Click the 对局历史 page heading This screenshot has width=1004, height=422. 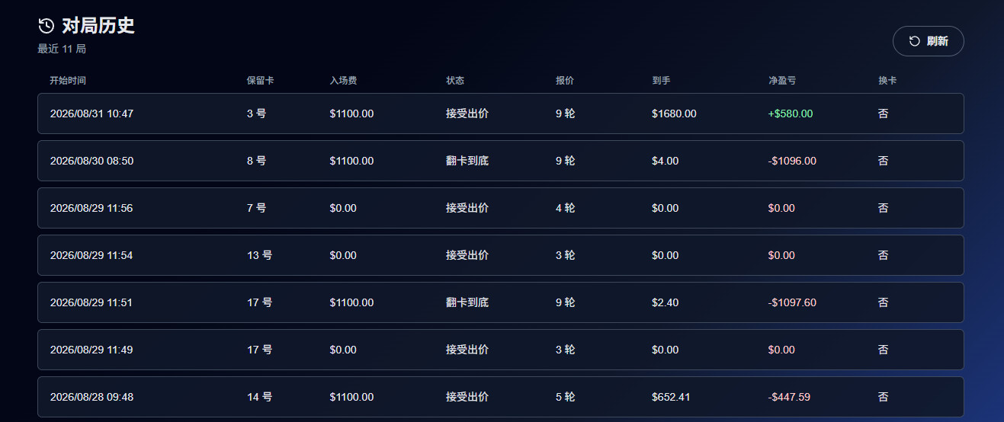click(98, 26)
